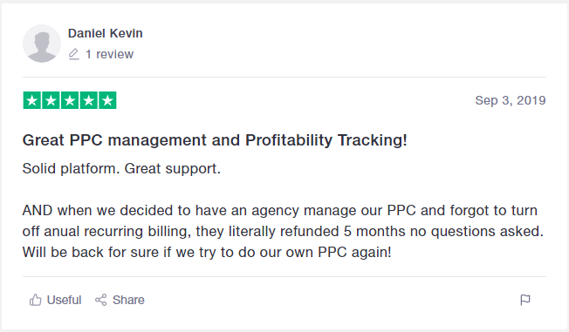
Task: Click the first green star
Action: click(32, 100)
